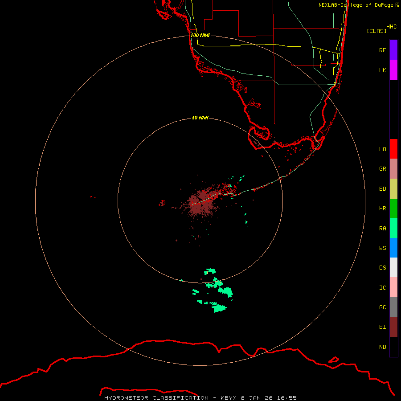Click the 16:55 timestamp
401x401 pixels.
point(288,398)
